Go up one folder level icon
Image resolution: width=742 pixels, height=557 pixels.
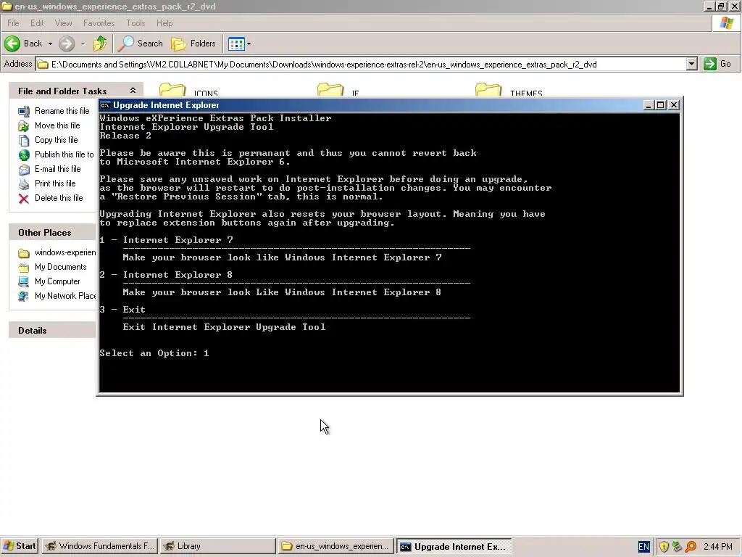point(100,44)
